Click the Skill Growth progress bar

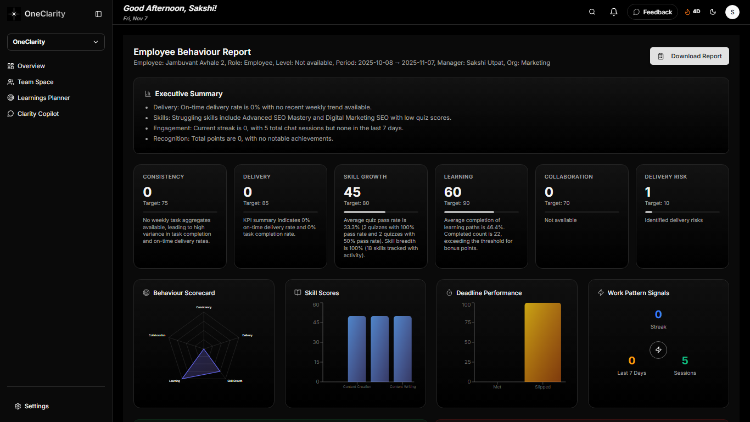coord(381,212)
